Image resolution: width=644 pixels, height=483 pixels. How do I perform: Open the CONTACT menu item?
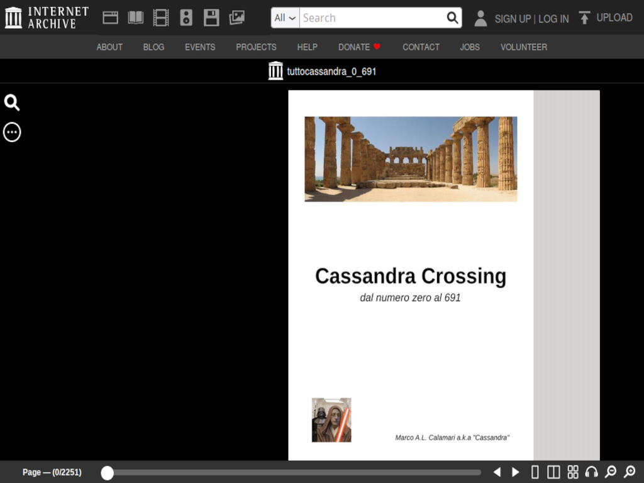pos(421,47)
